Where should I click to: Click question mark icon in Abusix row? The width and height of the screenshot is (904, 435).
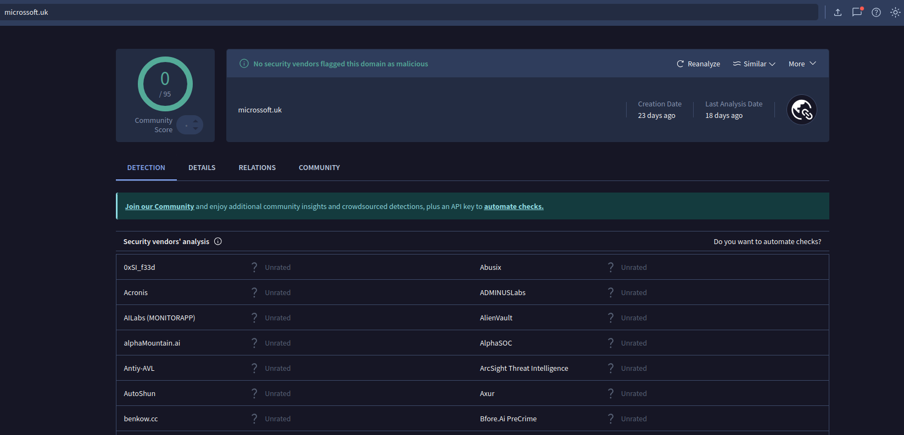point(611,267)
